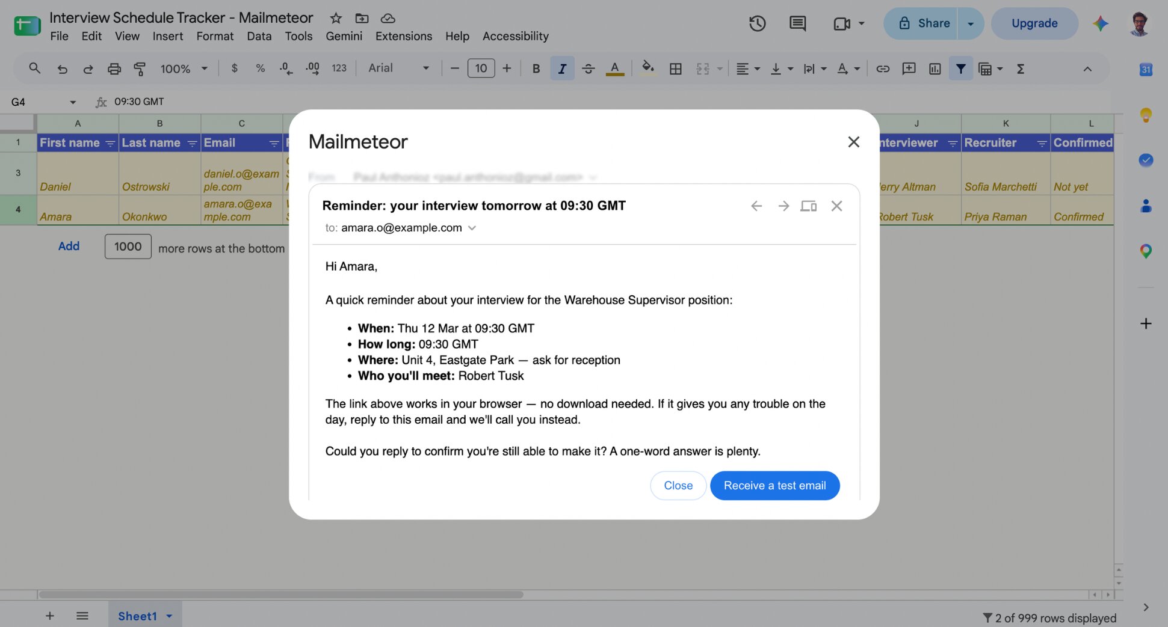1168x627 pixels.
Task: Redo the last action
Action: point(88,69)
